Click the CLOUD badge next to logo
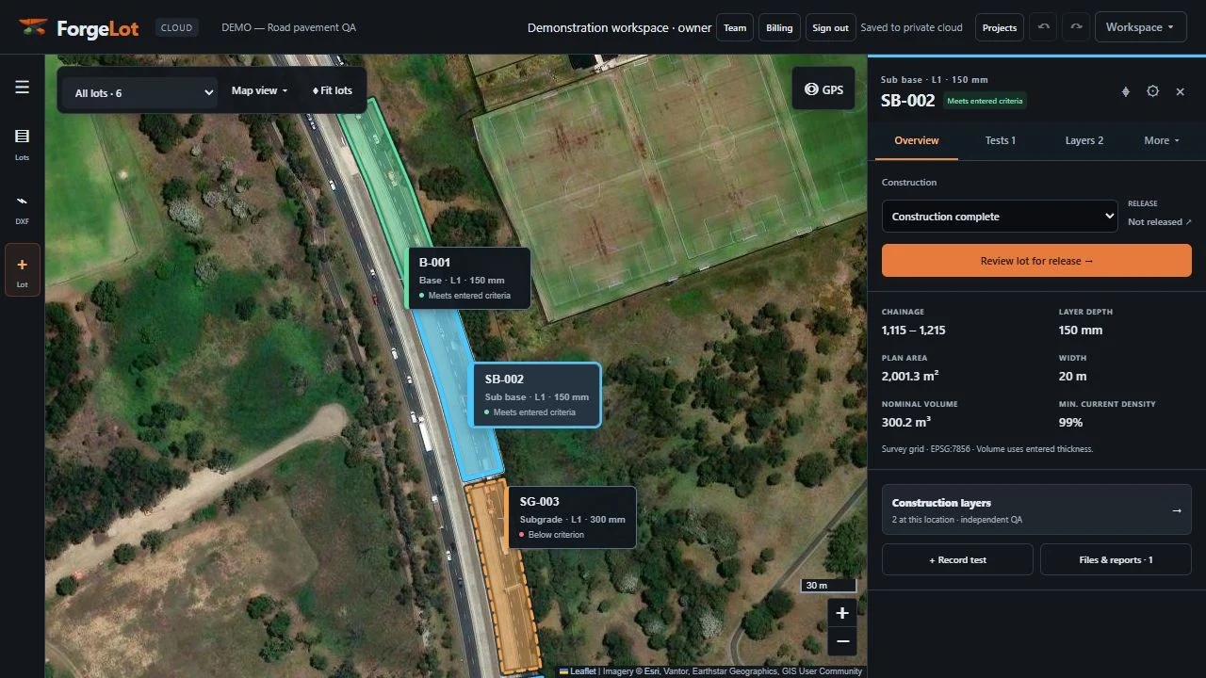The height and width of the screenshot is (678, 1206). pyautogui.click(x=176, y=27)
